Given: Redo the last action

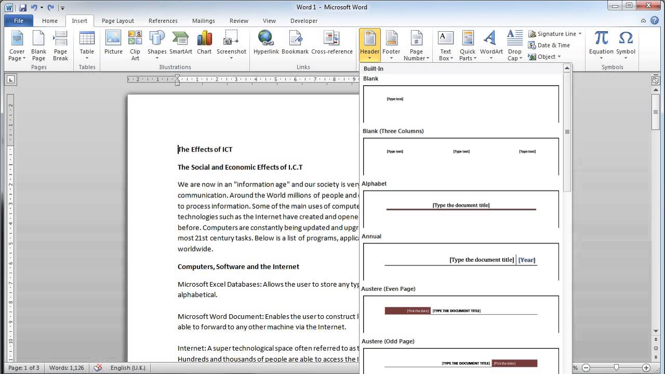Looking at the screenshot, I should pyautogui.click(x=51, y=8).
